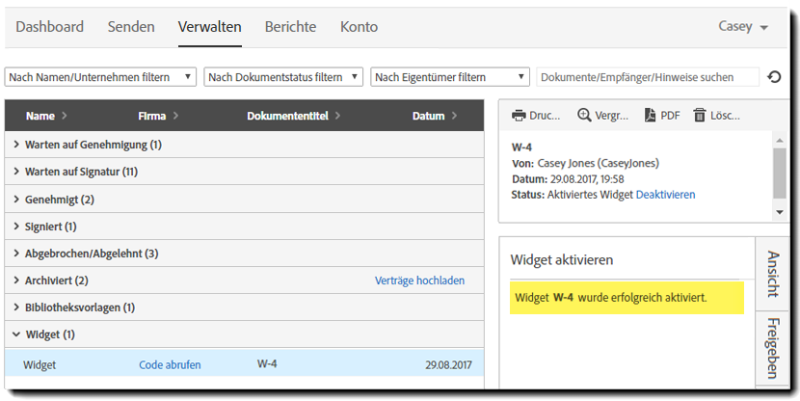Click the trash can delete icon
Screen dimensions: 800x401
pos(700,116)
